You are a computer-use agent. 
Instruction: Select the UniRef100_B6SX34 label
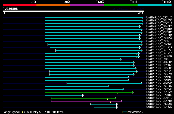(159, 56)
